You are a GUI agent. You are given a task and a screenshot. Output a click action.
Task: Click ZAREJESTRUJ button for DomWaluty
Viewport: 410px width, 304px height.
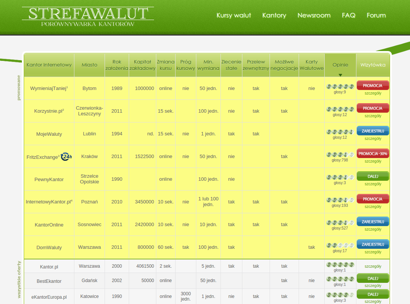[373, 245]
